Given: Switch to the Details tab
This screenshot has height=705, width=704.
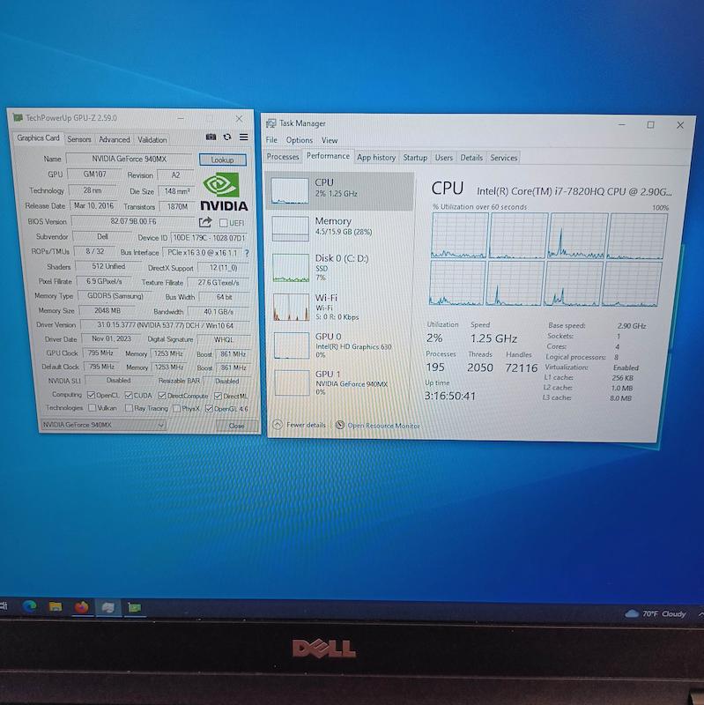Looking at the screenshot, I should 471,158.
